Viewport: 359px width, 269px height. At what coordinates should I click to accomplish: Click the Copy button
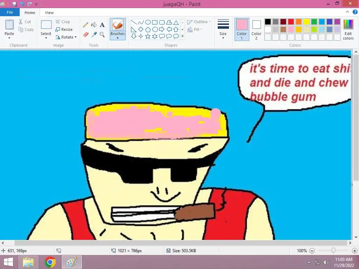point(26,29)
